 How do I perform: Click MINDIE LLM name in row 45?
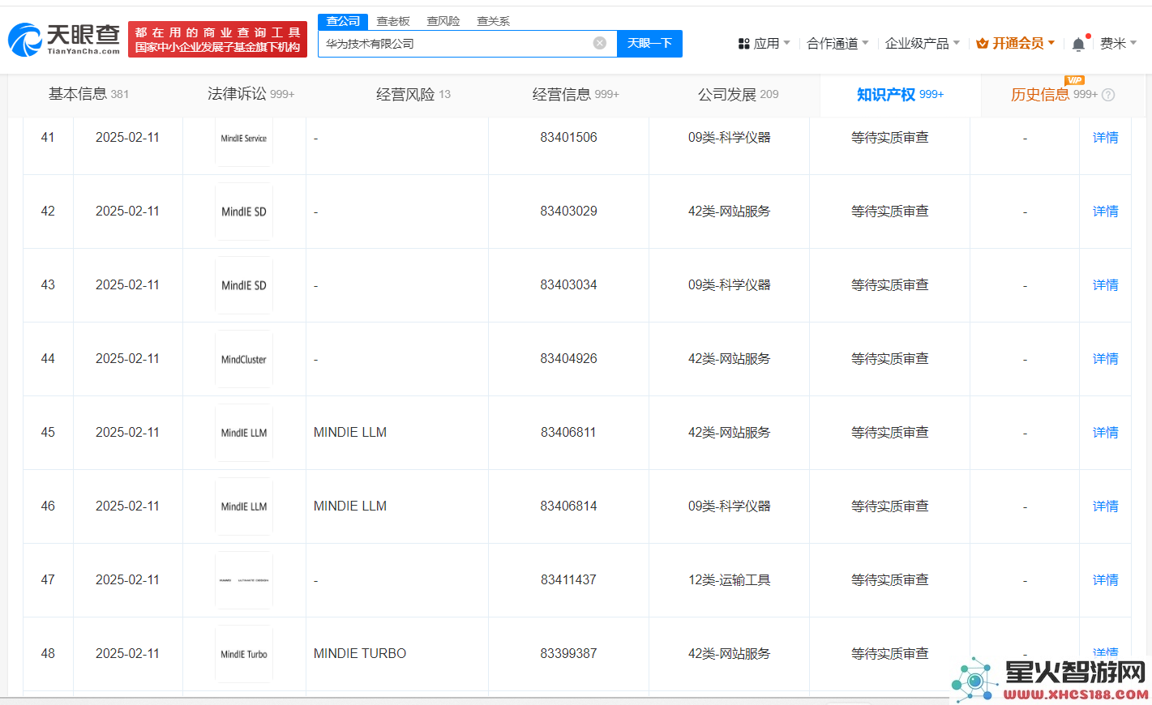pyautogui.click(x=350, y=433)
